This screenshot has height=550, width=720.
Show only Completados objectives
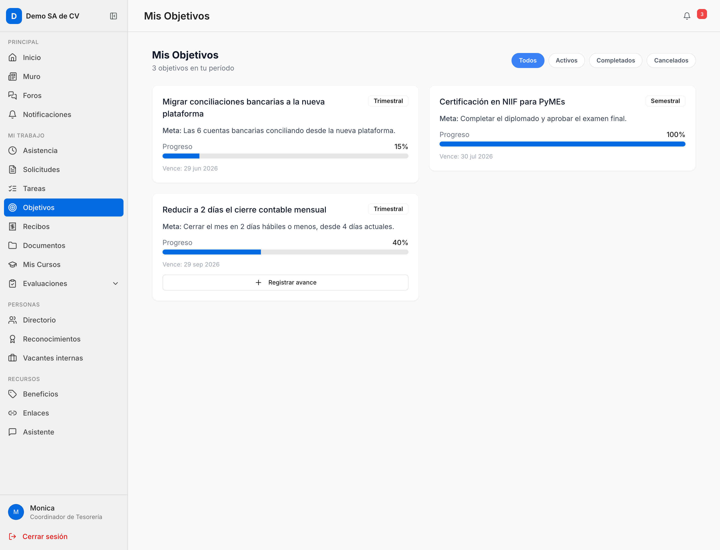point(615,60)
